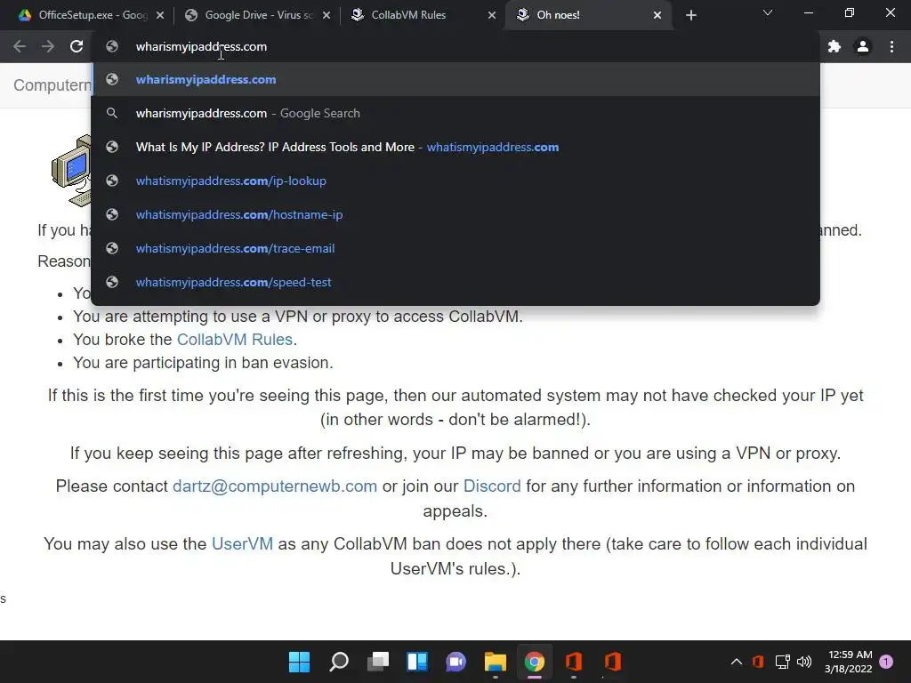Image resolution: width=911 pixels, height=683 pixels.
Task: Go forward using the forward arrow
Action: (48, 46)
